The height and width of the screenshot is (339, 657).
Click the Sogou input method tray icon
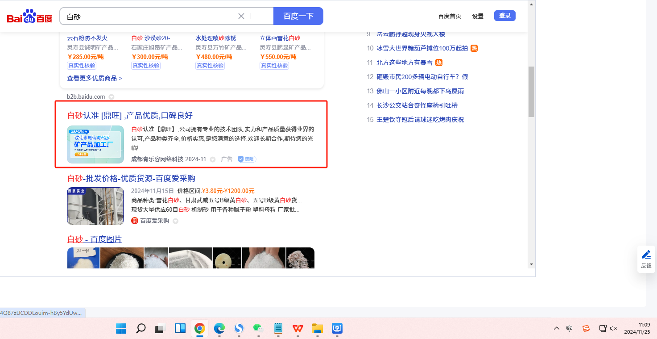click(x=586, y=328)
